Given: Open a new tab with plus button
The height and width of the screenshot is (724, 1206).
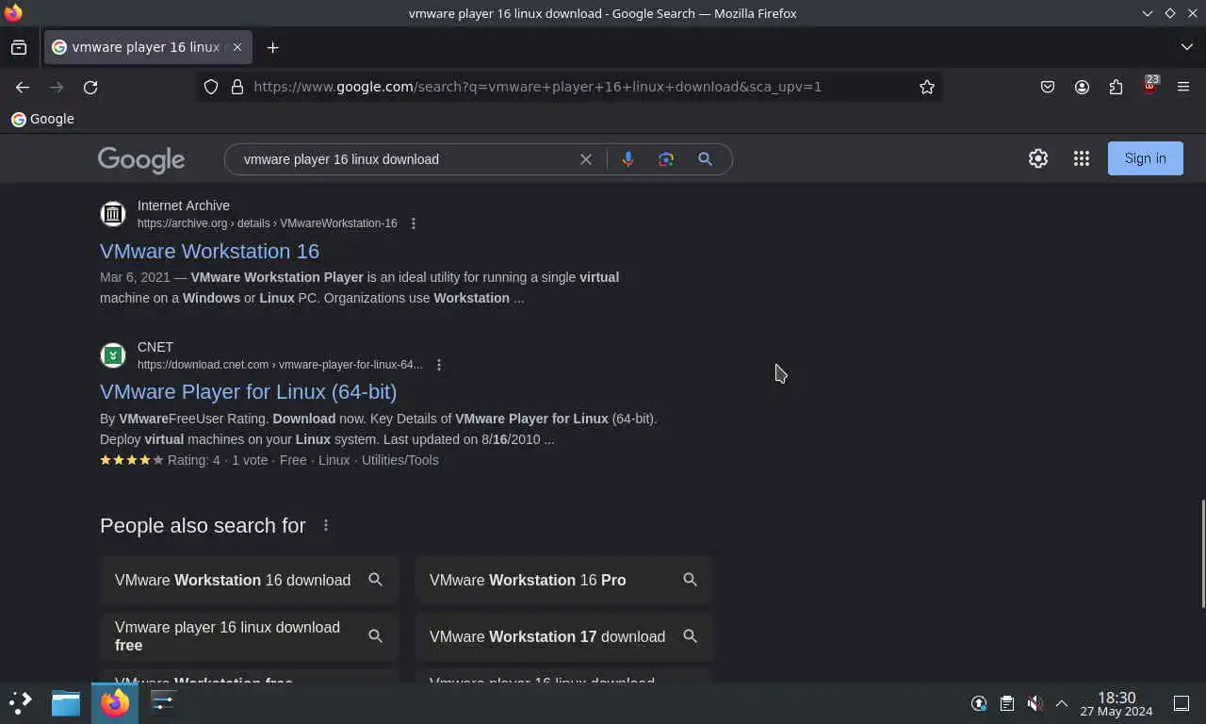Looking at the screenshot, I should pos(272,47).
